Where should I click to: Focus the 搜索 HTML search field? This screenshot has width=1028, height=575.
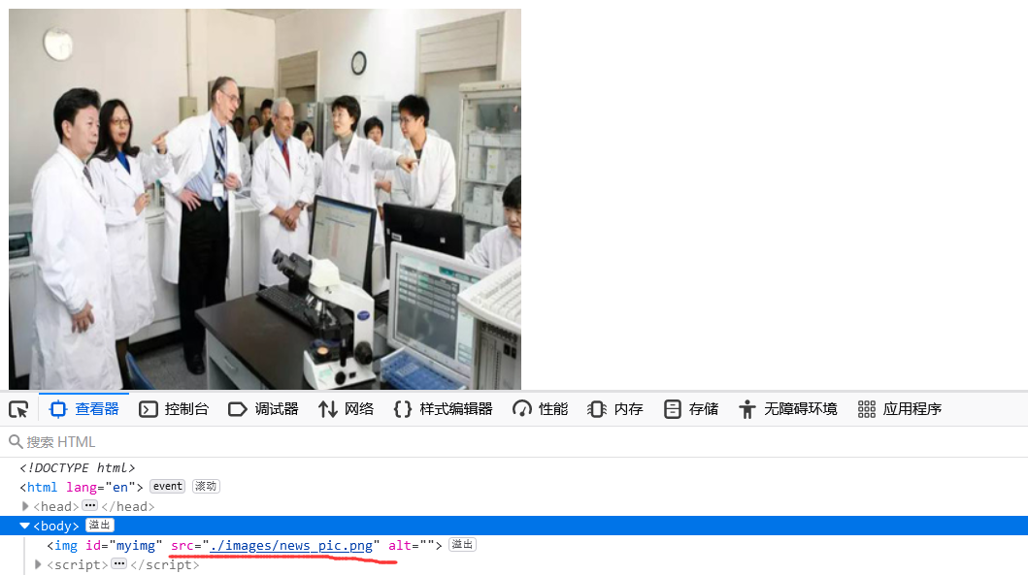click(x=514, y=442)
